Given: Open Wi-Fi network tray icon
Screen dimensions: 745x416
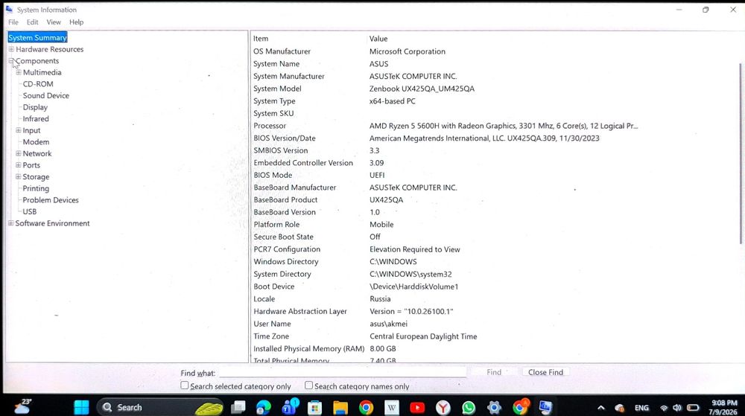Looking at the screenshot, I should coord(664,408).
